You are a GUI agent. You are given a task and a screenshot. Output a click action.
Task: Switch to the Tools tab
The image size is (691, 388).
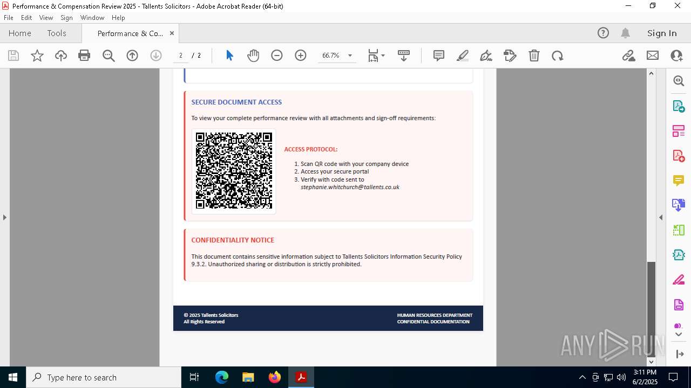pos(57,33)
